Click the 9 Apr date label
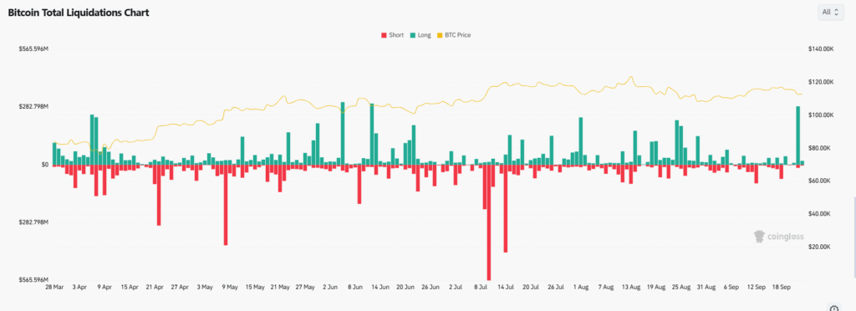This screenshot has width=856, height=311. 104,287
